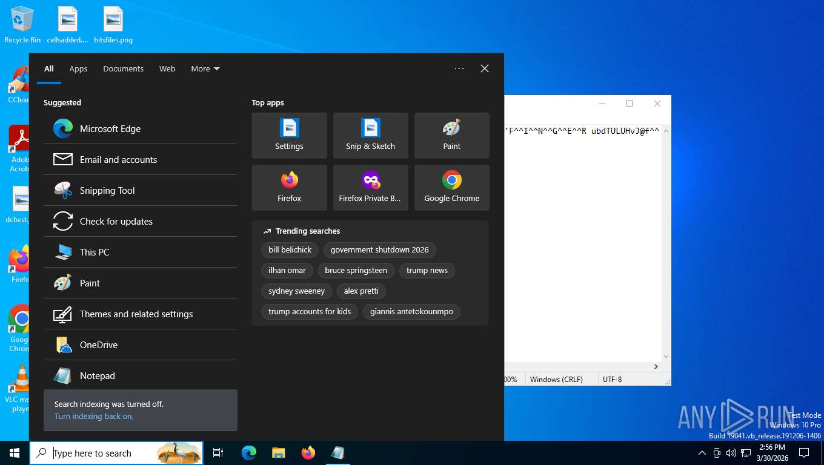Open Recycle Bin desktop icon

pyautogui.click(x=22, y=25)
